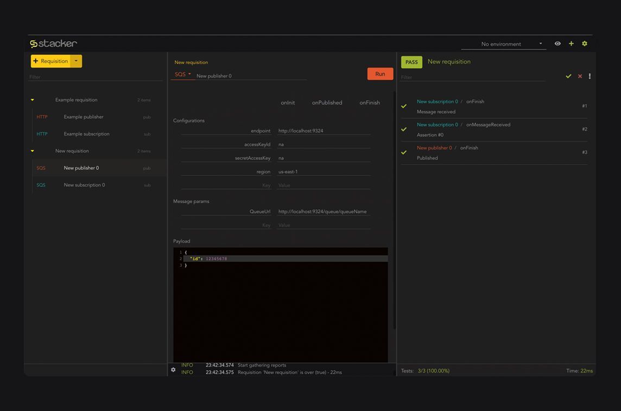This screenshot has width=621, height=411.
Task: Toggle the failed tests filter red X
Action: [580, 76]
